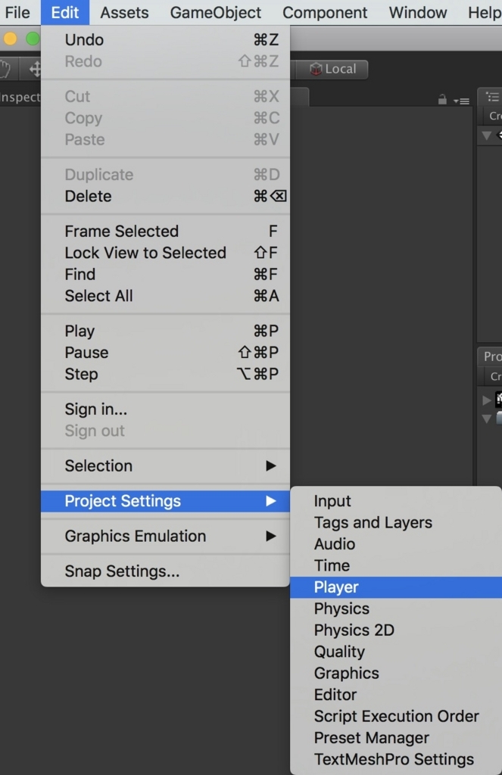Open the GameObject menu
The height and width of the screenshot is (775, 502).
(x=215, y=12)
